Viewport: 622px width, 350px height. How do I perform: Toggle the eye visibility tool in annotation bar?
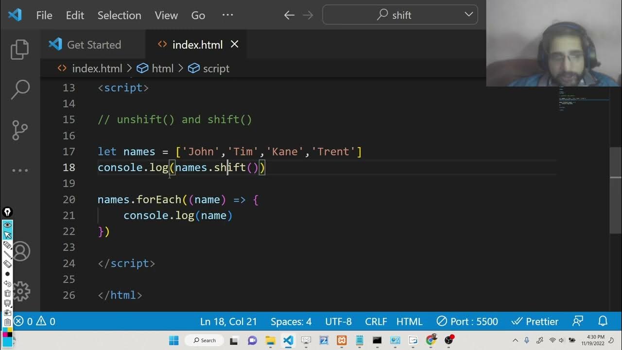7,225
